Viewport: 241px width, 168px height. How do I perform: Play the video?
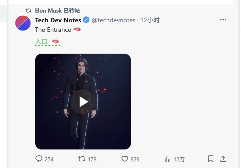pos(83,102)
